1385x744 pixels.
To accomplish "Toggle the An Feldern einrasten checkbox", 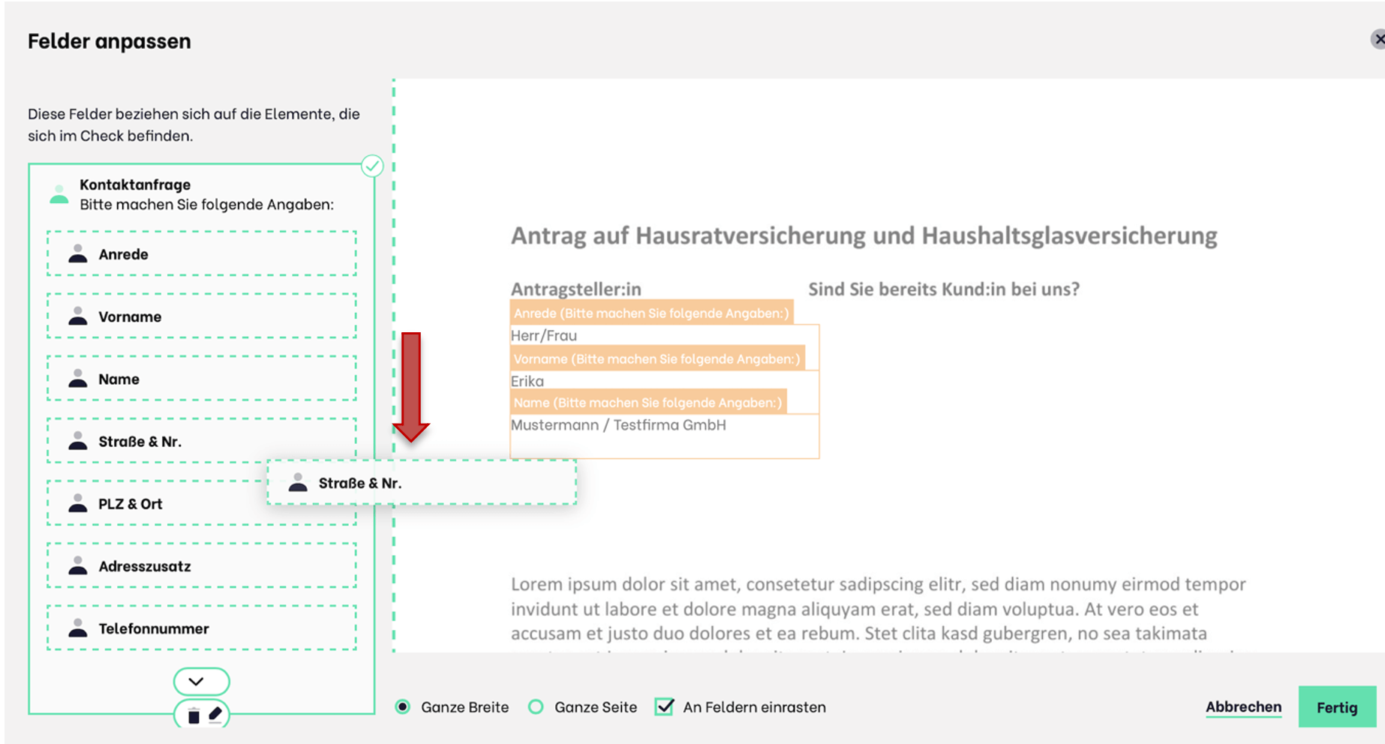I will [x=664, y=706].
